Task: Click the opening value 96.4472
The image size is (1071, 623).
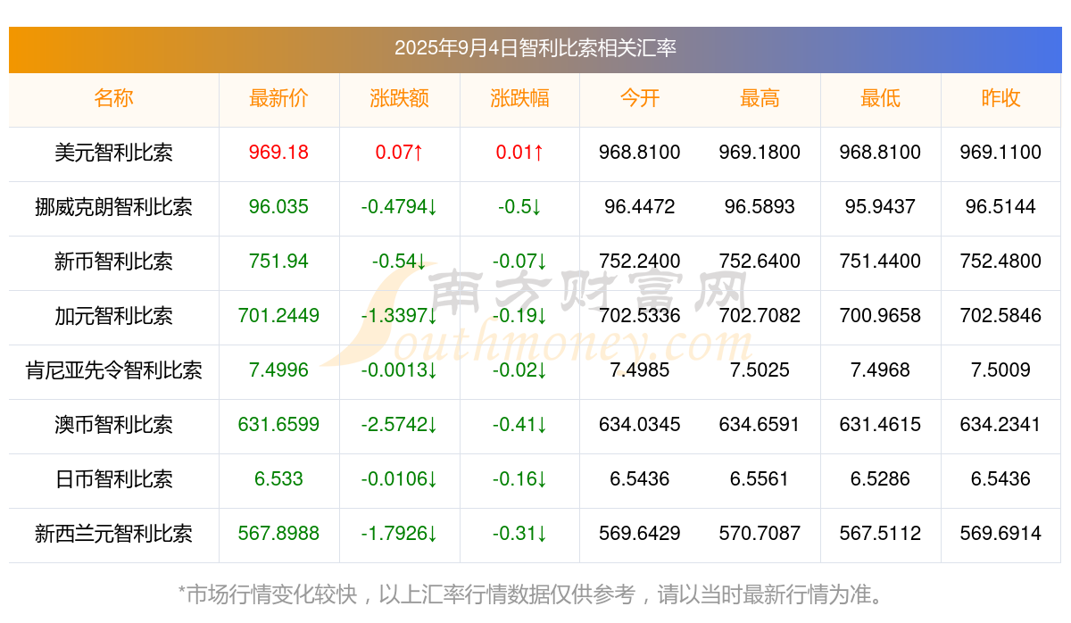Action: coord(640,207)
